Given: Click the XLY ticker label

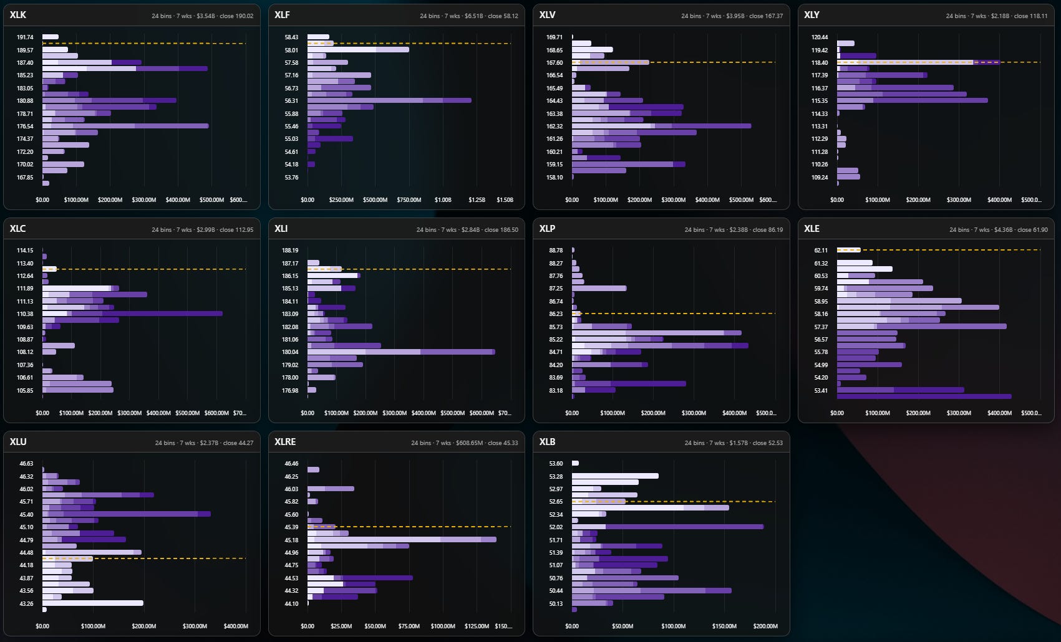Looking at the screenshot, I should [x=811, y=15].
